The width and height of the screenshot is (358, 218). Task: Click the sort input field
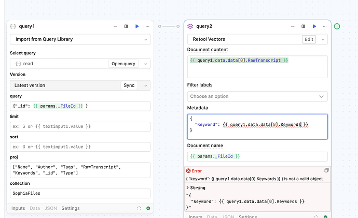[x=80, y=147]
